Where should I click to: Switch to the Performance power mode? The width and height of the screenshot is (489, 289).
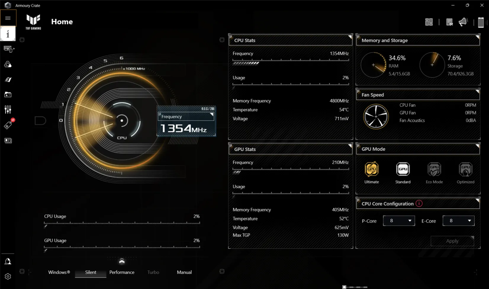tap(122, 272)
